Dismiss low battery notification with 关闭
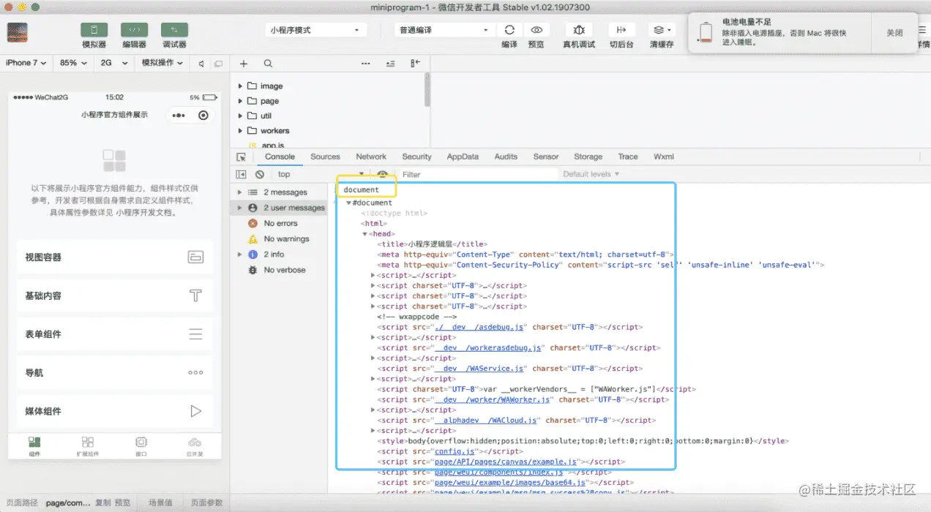Image resolution: width=931 pixels, height=512 pixels. 894,33
